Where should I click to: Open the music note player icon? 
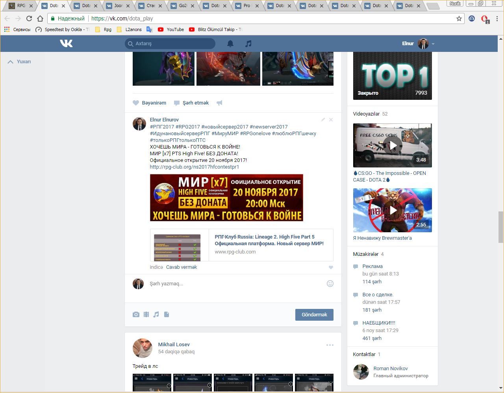click(248, 44)
